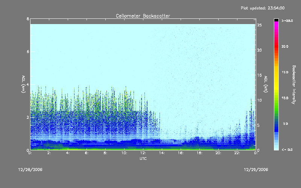Click the 'Backscatter Intensity' colorbar label
301x188 pixels.
[294, 85]
